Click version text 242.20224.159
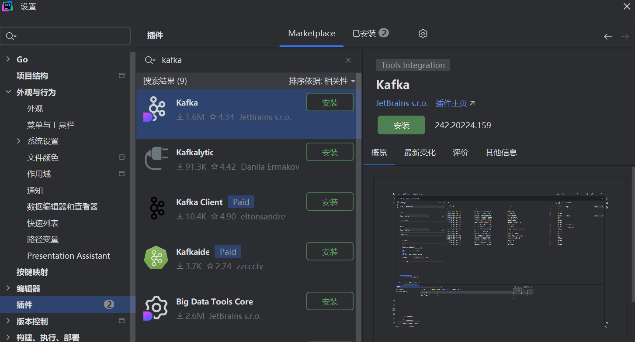The height and width of the screenshot is (342, 635). [x=463, y=125]
